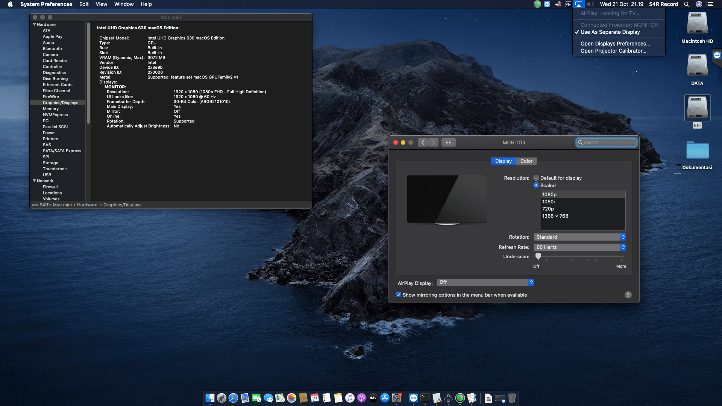The height and width of the screenshot is (406, 722).
Task: Open Siri from the menu bar
Action: pyautogui.click(x=699, y=4)
